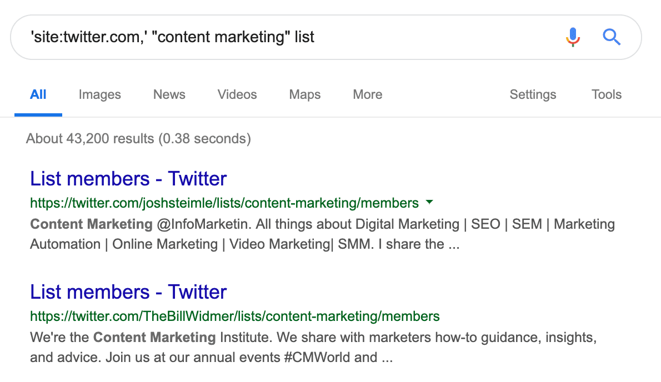The height and width of the screenshot is (382, 661).
Task: Switch to the Images tab
Action: pos(99,94)
